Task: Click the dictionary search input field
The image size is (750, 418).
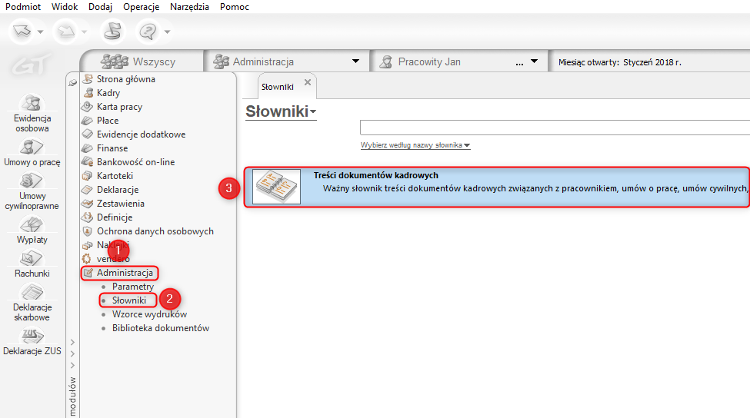Action: click(x=555, y=128)
